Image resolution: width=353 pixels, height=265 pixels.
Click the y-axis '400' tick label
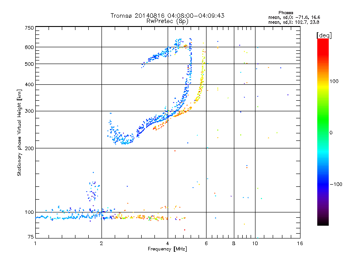point(29,84)
